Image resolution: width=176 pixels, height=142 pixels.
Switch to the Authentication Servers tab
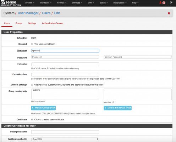[53, 23]
